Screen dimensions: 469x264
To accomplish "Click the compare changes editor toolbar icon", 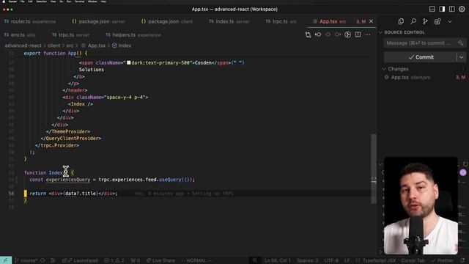I will [308, 34].
